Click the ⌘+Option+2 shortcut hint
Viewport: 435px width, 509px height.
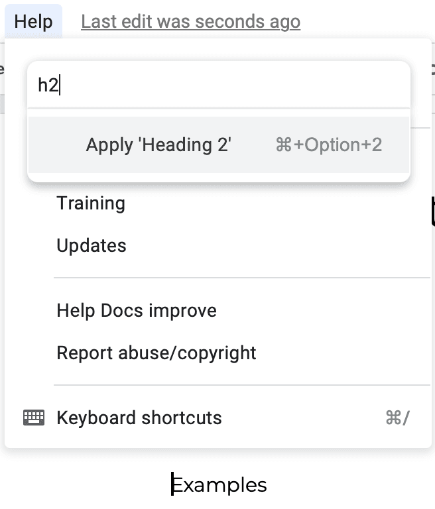tap(328, 144)
